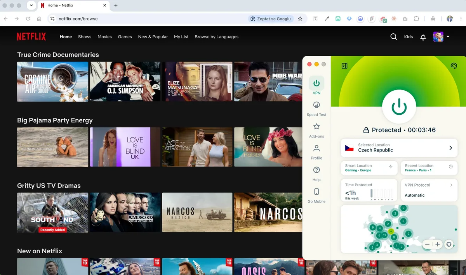The width and height of the screenshot is (466, 275).
Task: Open Add-ons in VPN sidebar
Action: point(316,131)
